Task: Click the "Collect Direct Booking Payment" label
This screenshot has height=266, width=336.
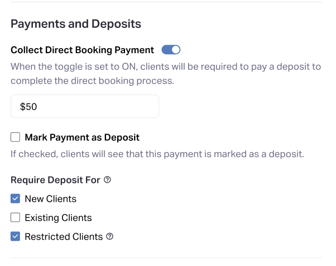Action: 82,50
